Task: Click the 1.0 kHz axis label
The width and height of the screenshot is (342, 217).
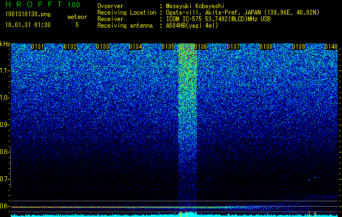Action: tap(4, 98)
